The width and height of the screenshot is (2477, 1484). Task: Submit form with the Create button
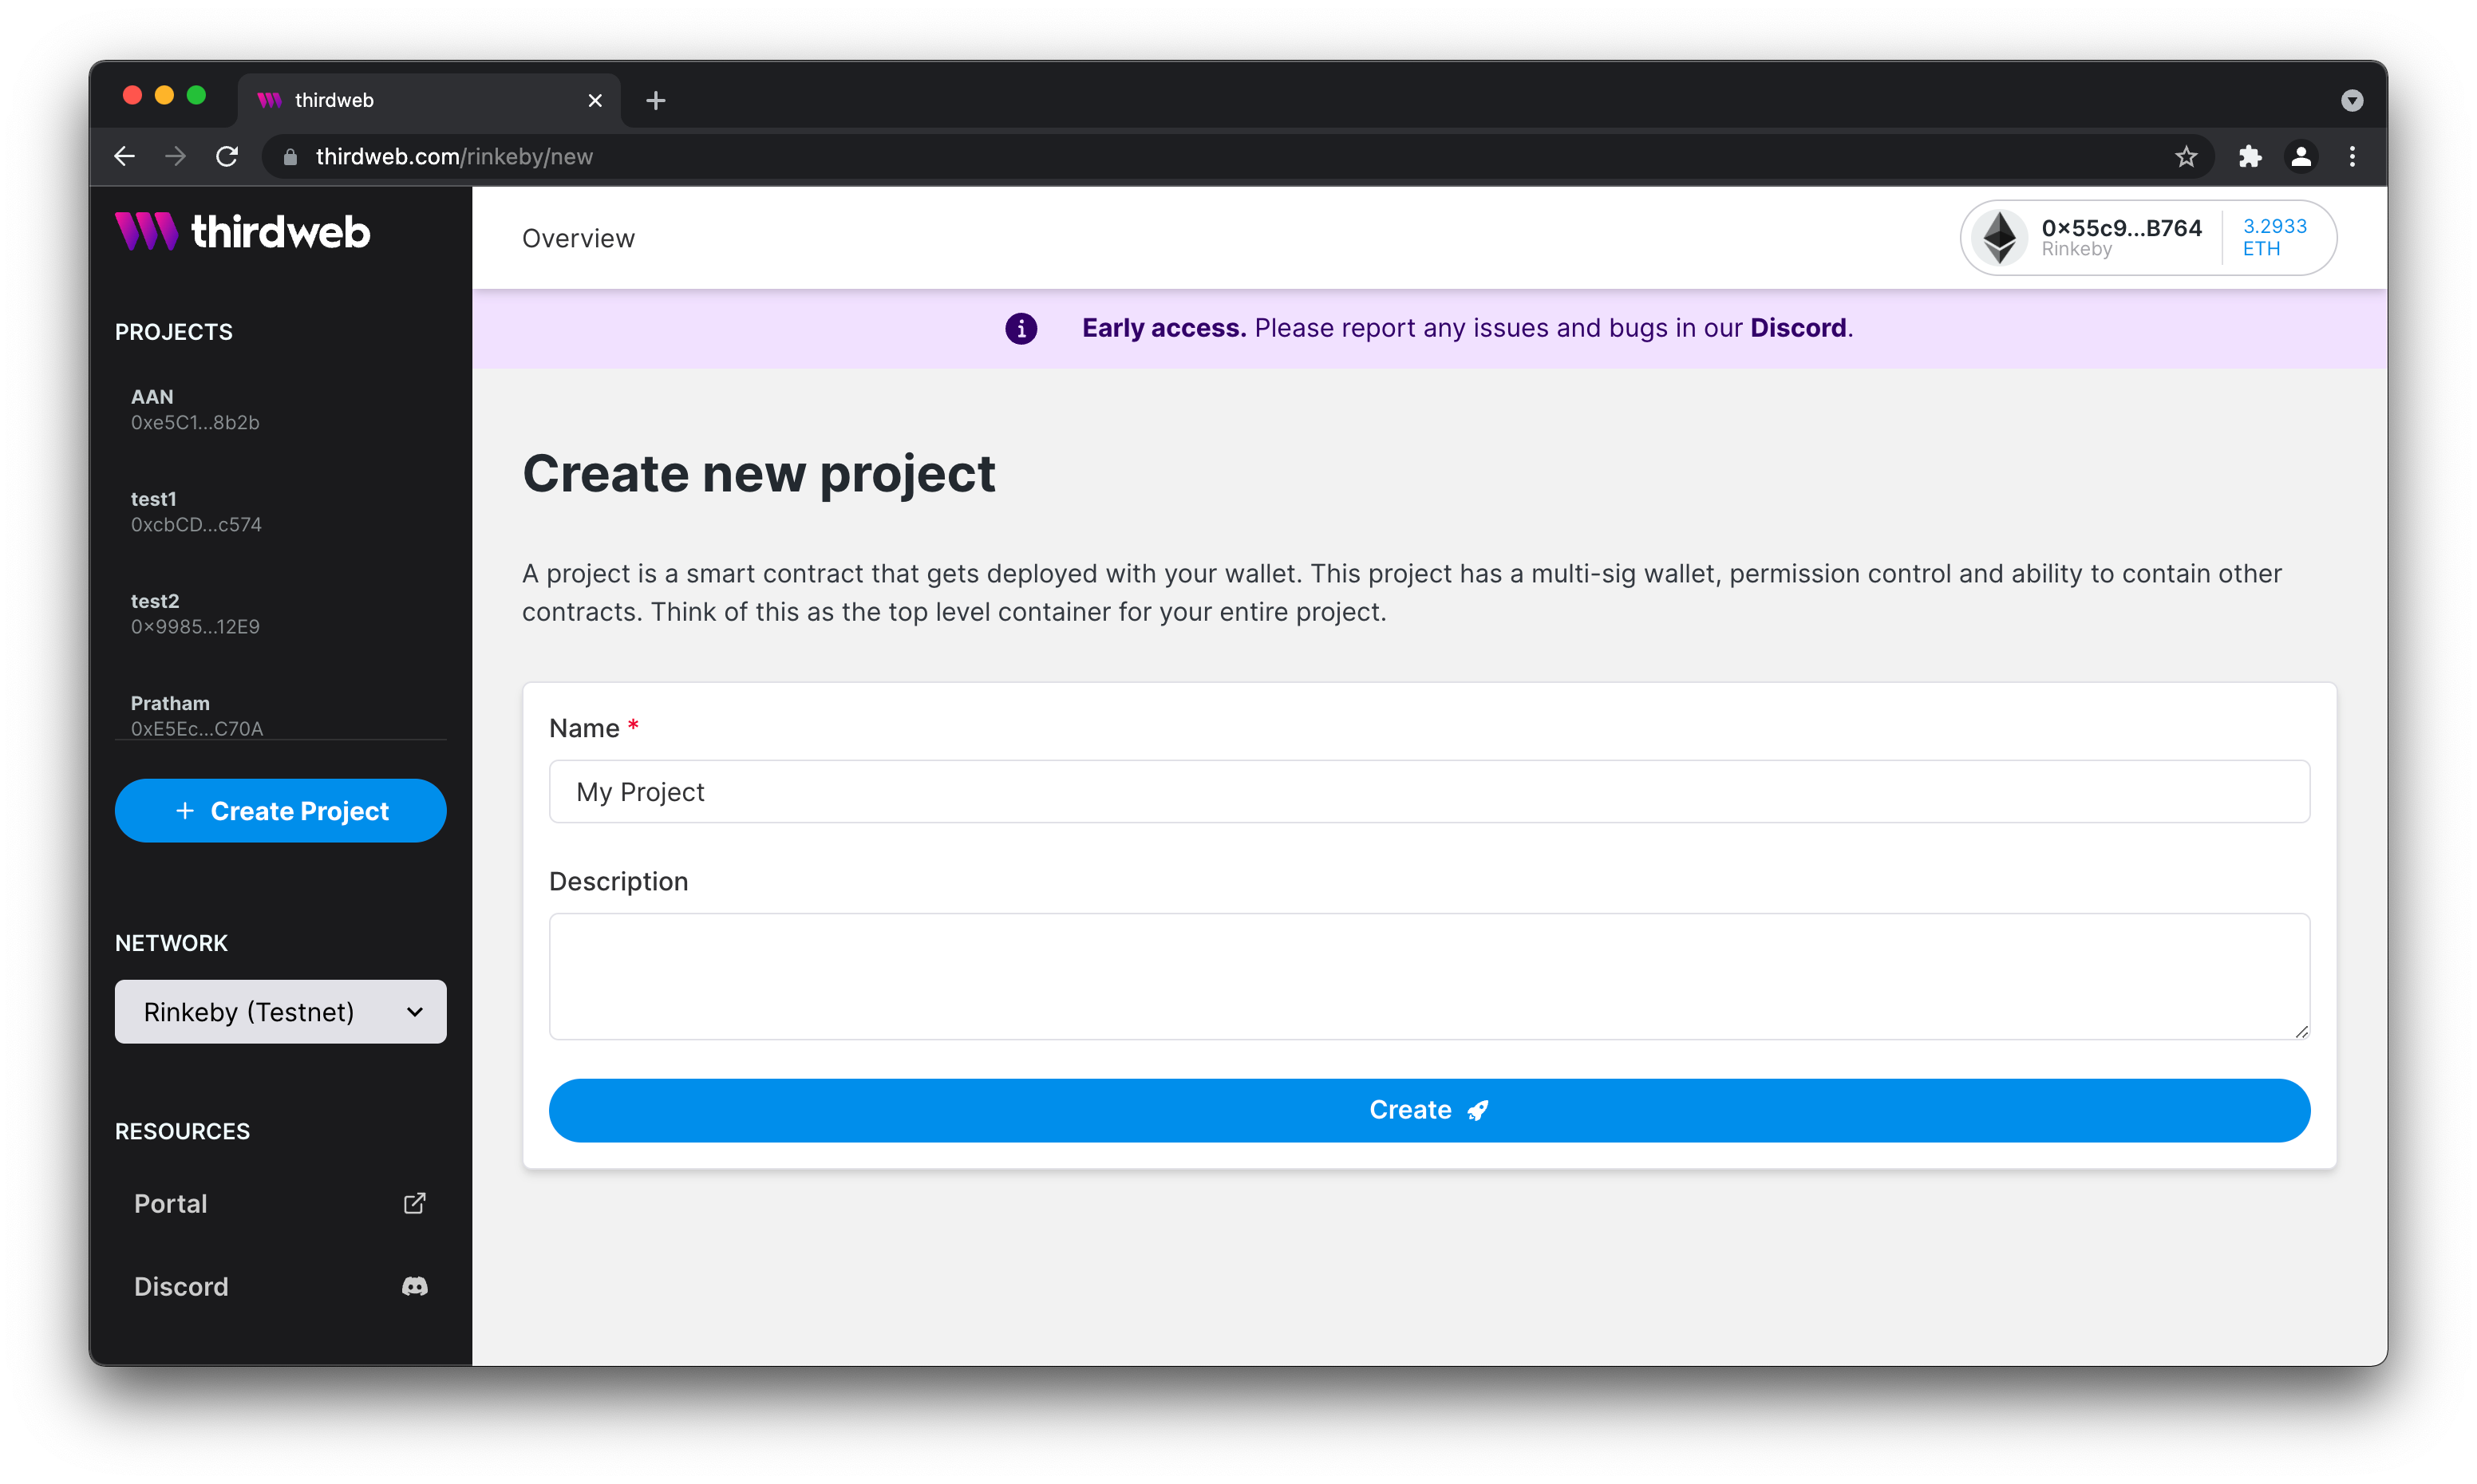1429,1110
